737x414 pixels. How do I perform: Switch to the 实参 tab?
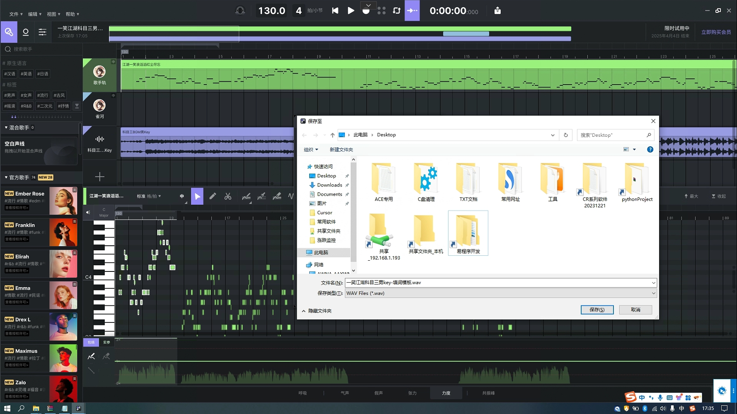[x=107, y=342]
